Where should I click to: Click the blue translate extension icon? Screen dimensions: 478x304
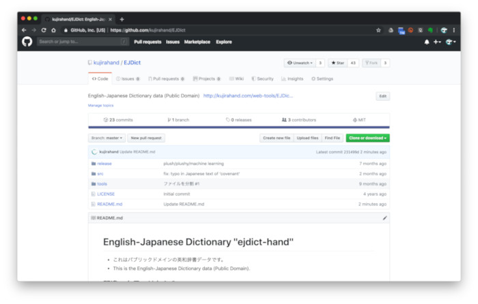coord(402,31)
